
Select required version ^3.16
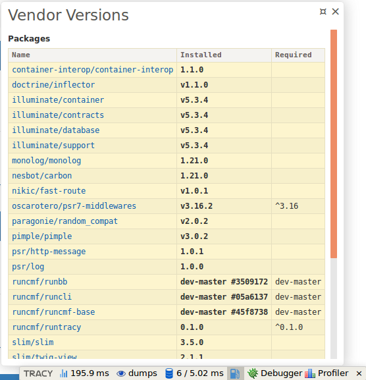(286, 206)
